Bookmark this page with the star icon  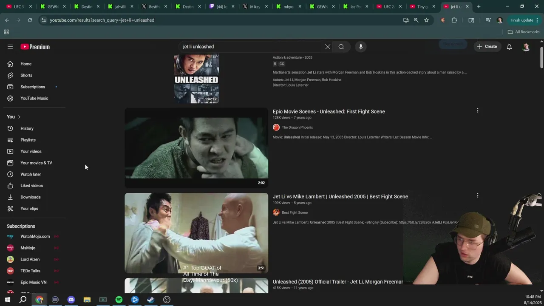coord(426,20)
